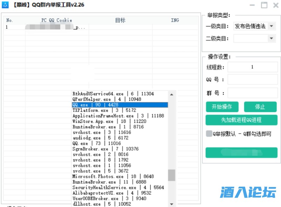Maximize the QQ report tool window
This screenshot has width=281, height=207.
(264, 5)
